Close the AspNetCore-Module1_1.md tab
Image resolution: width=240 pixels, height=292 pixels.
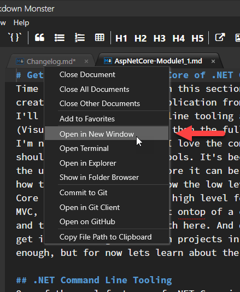coord(213,61)
